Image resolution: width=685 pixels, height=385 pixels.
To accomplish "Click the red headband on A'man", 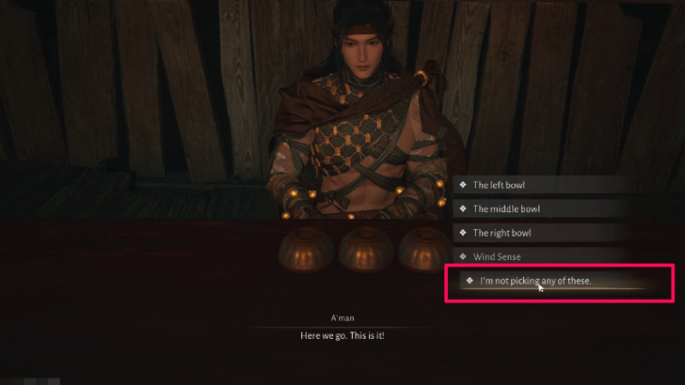I will (361, 31).
